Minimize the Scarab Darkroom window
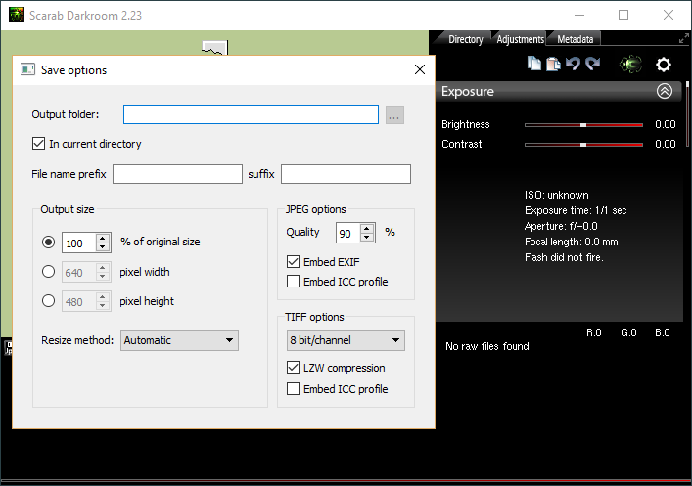 tap(579, 15)
